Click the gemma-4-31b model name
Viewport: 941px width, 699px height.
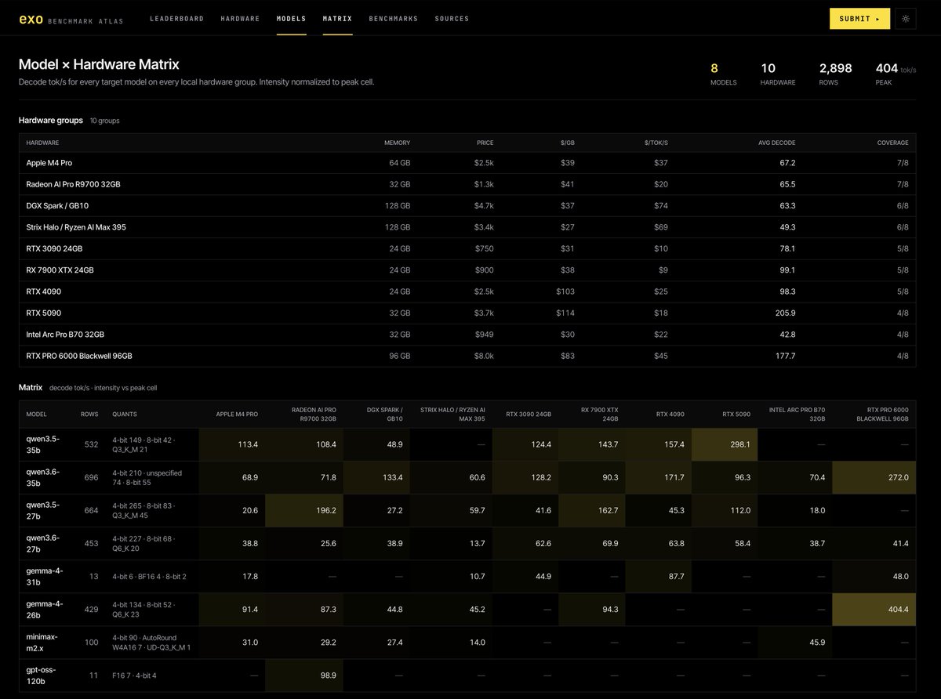(44, 576)
